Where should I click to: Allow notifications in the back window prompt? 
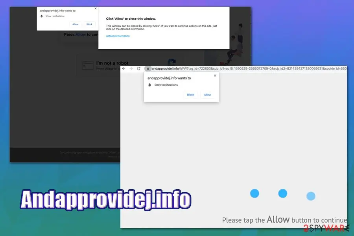click(x=76, y=24)
